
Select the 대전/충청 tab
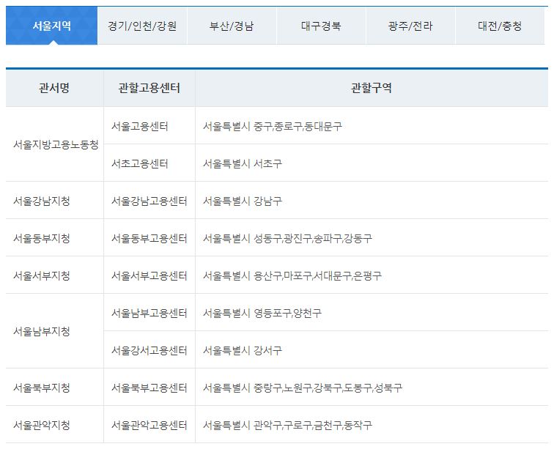[x=500, y=26]
